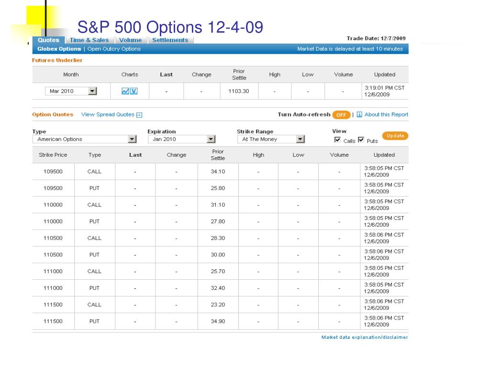
Task: Open the Jan 2010 expiration dropdown
Action: point(181,139)
